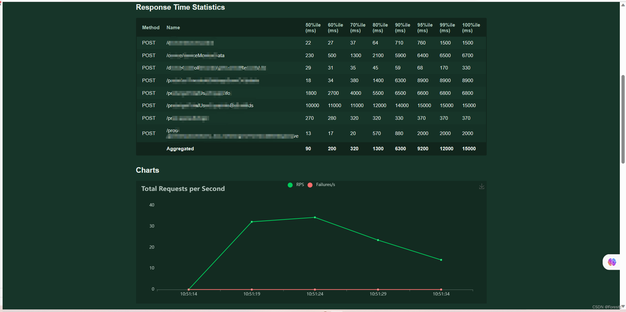This screenshot has height=312, width=626.
Task: Click the 80%ile (ms) column header
Action: (380, 28)
